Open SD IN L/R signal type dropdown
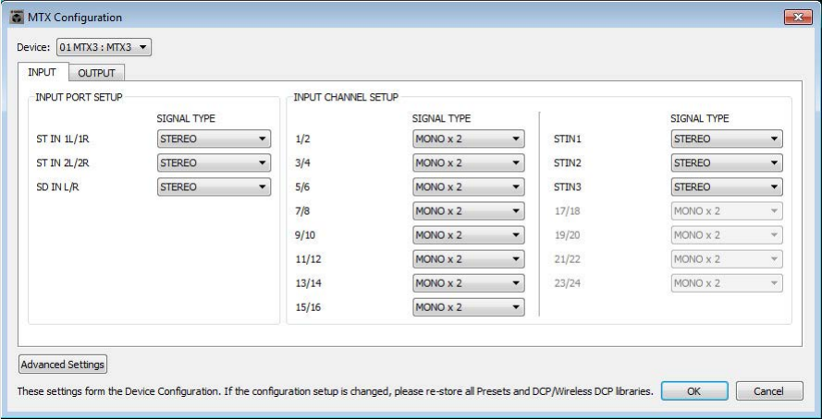This screenshot has height=419, width=822. 214,187
